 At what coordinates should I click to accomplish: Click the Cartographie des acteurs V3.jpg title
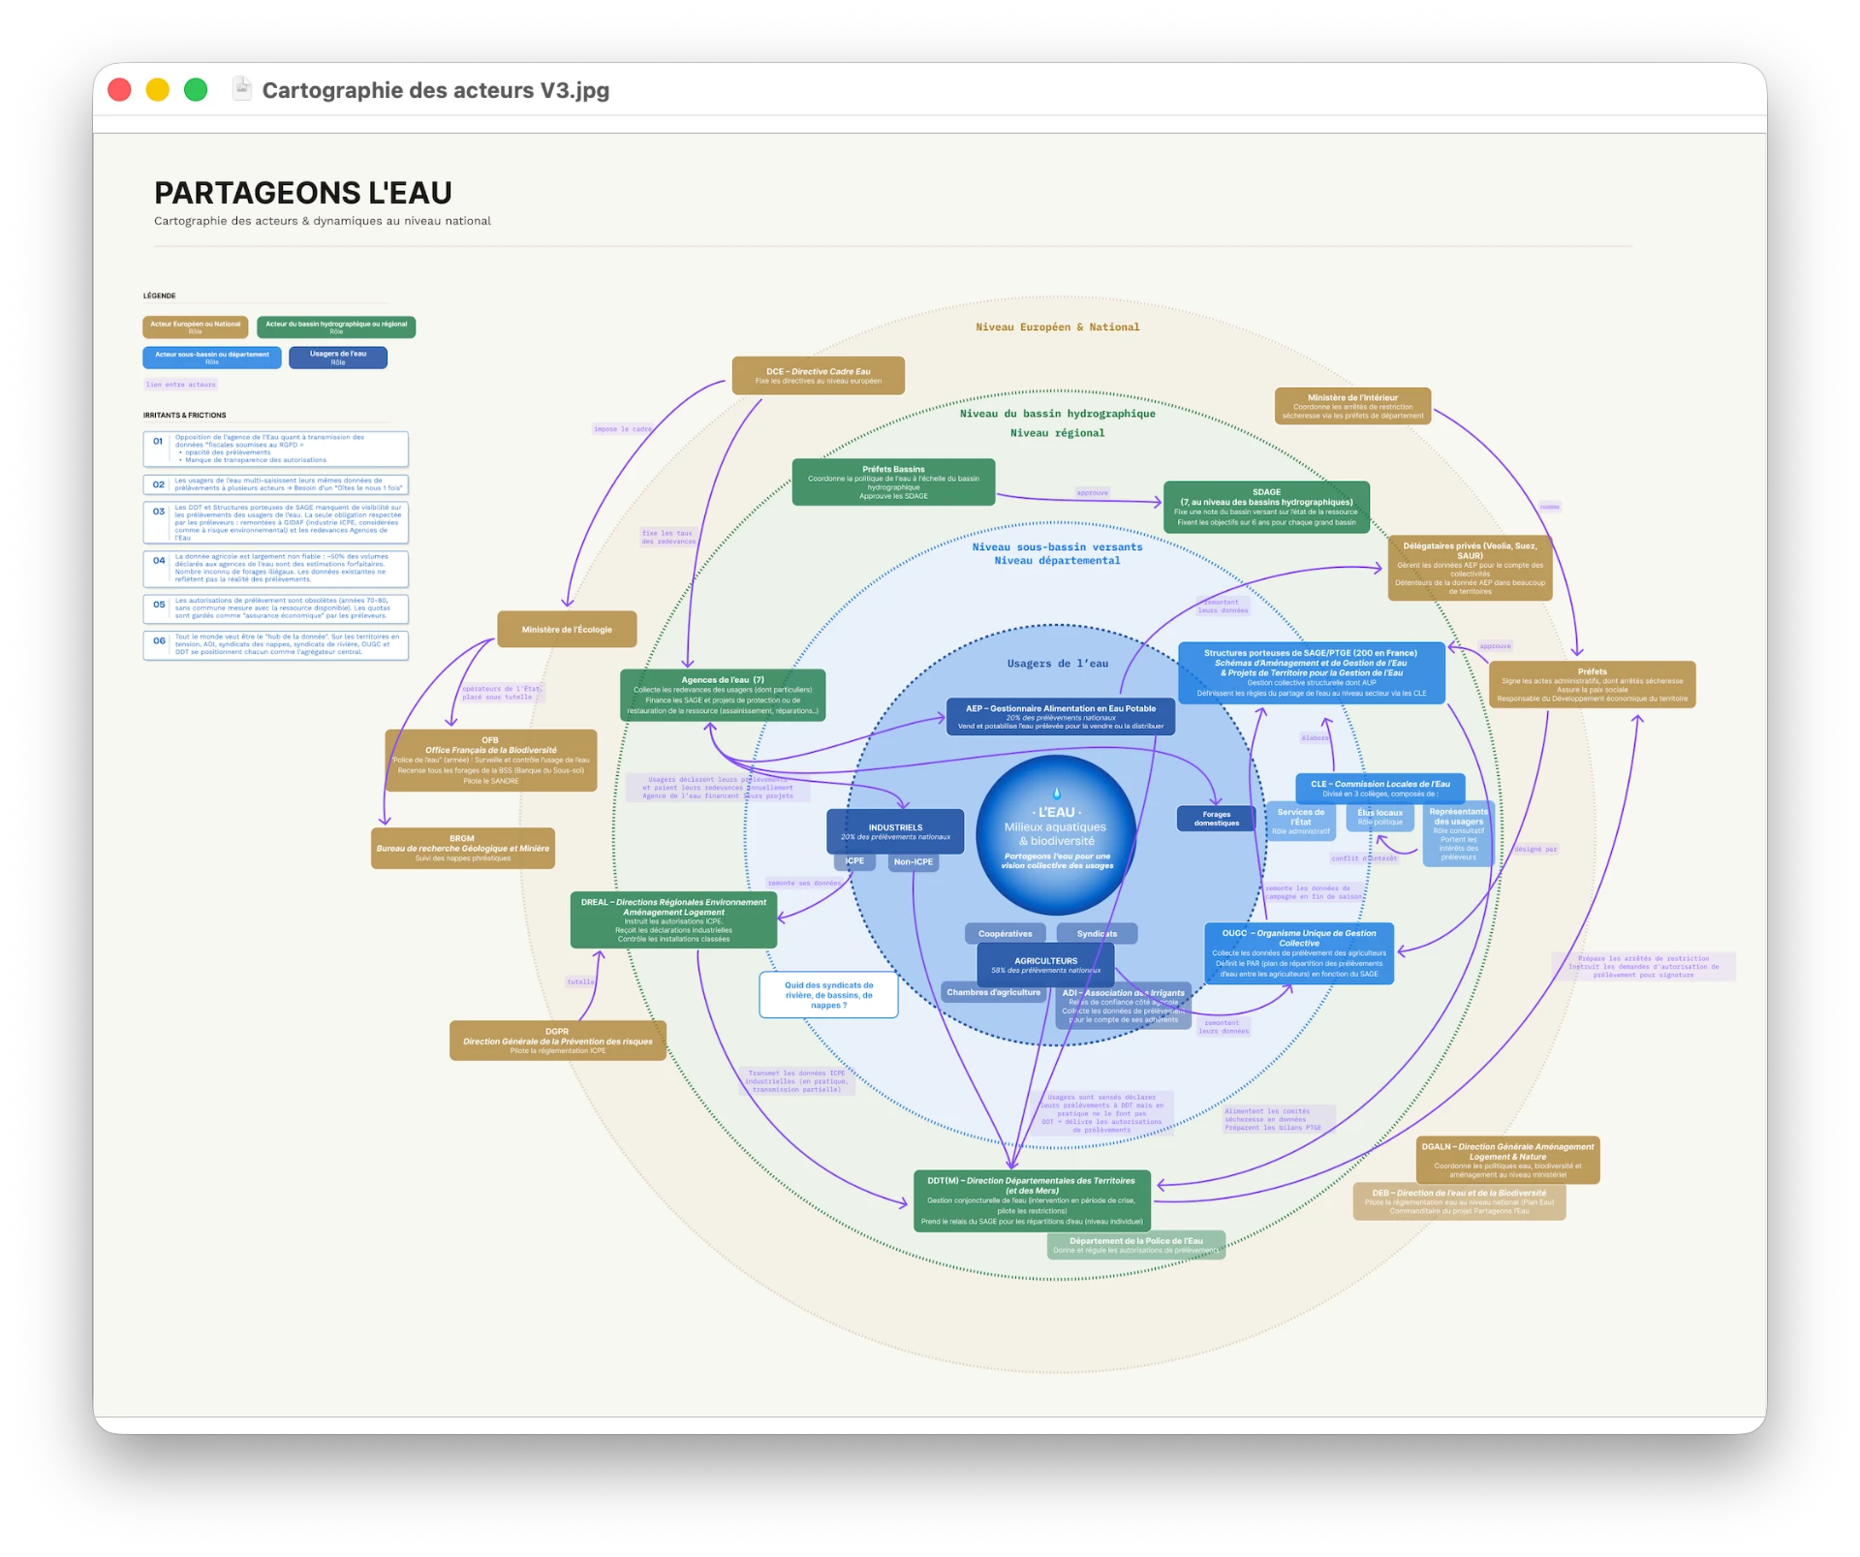(436, 90)
